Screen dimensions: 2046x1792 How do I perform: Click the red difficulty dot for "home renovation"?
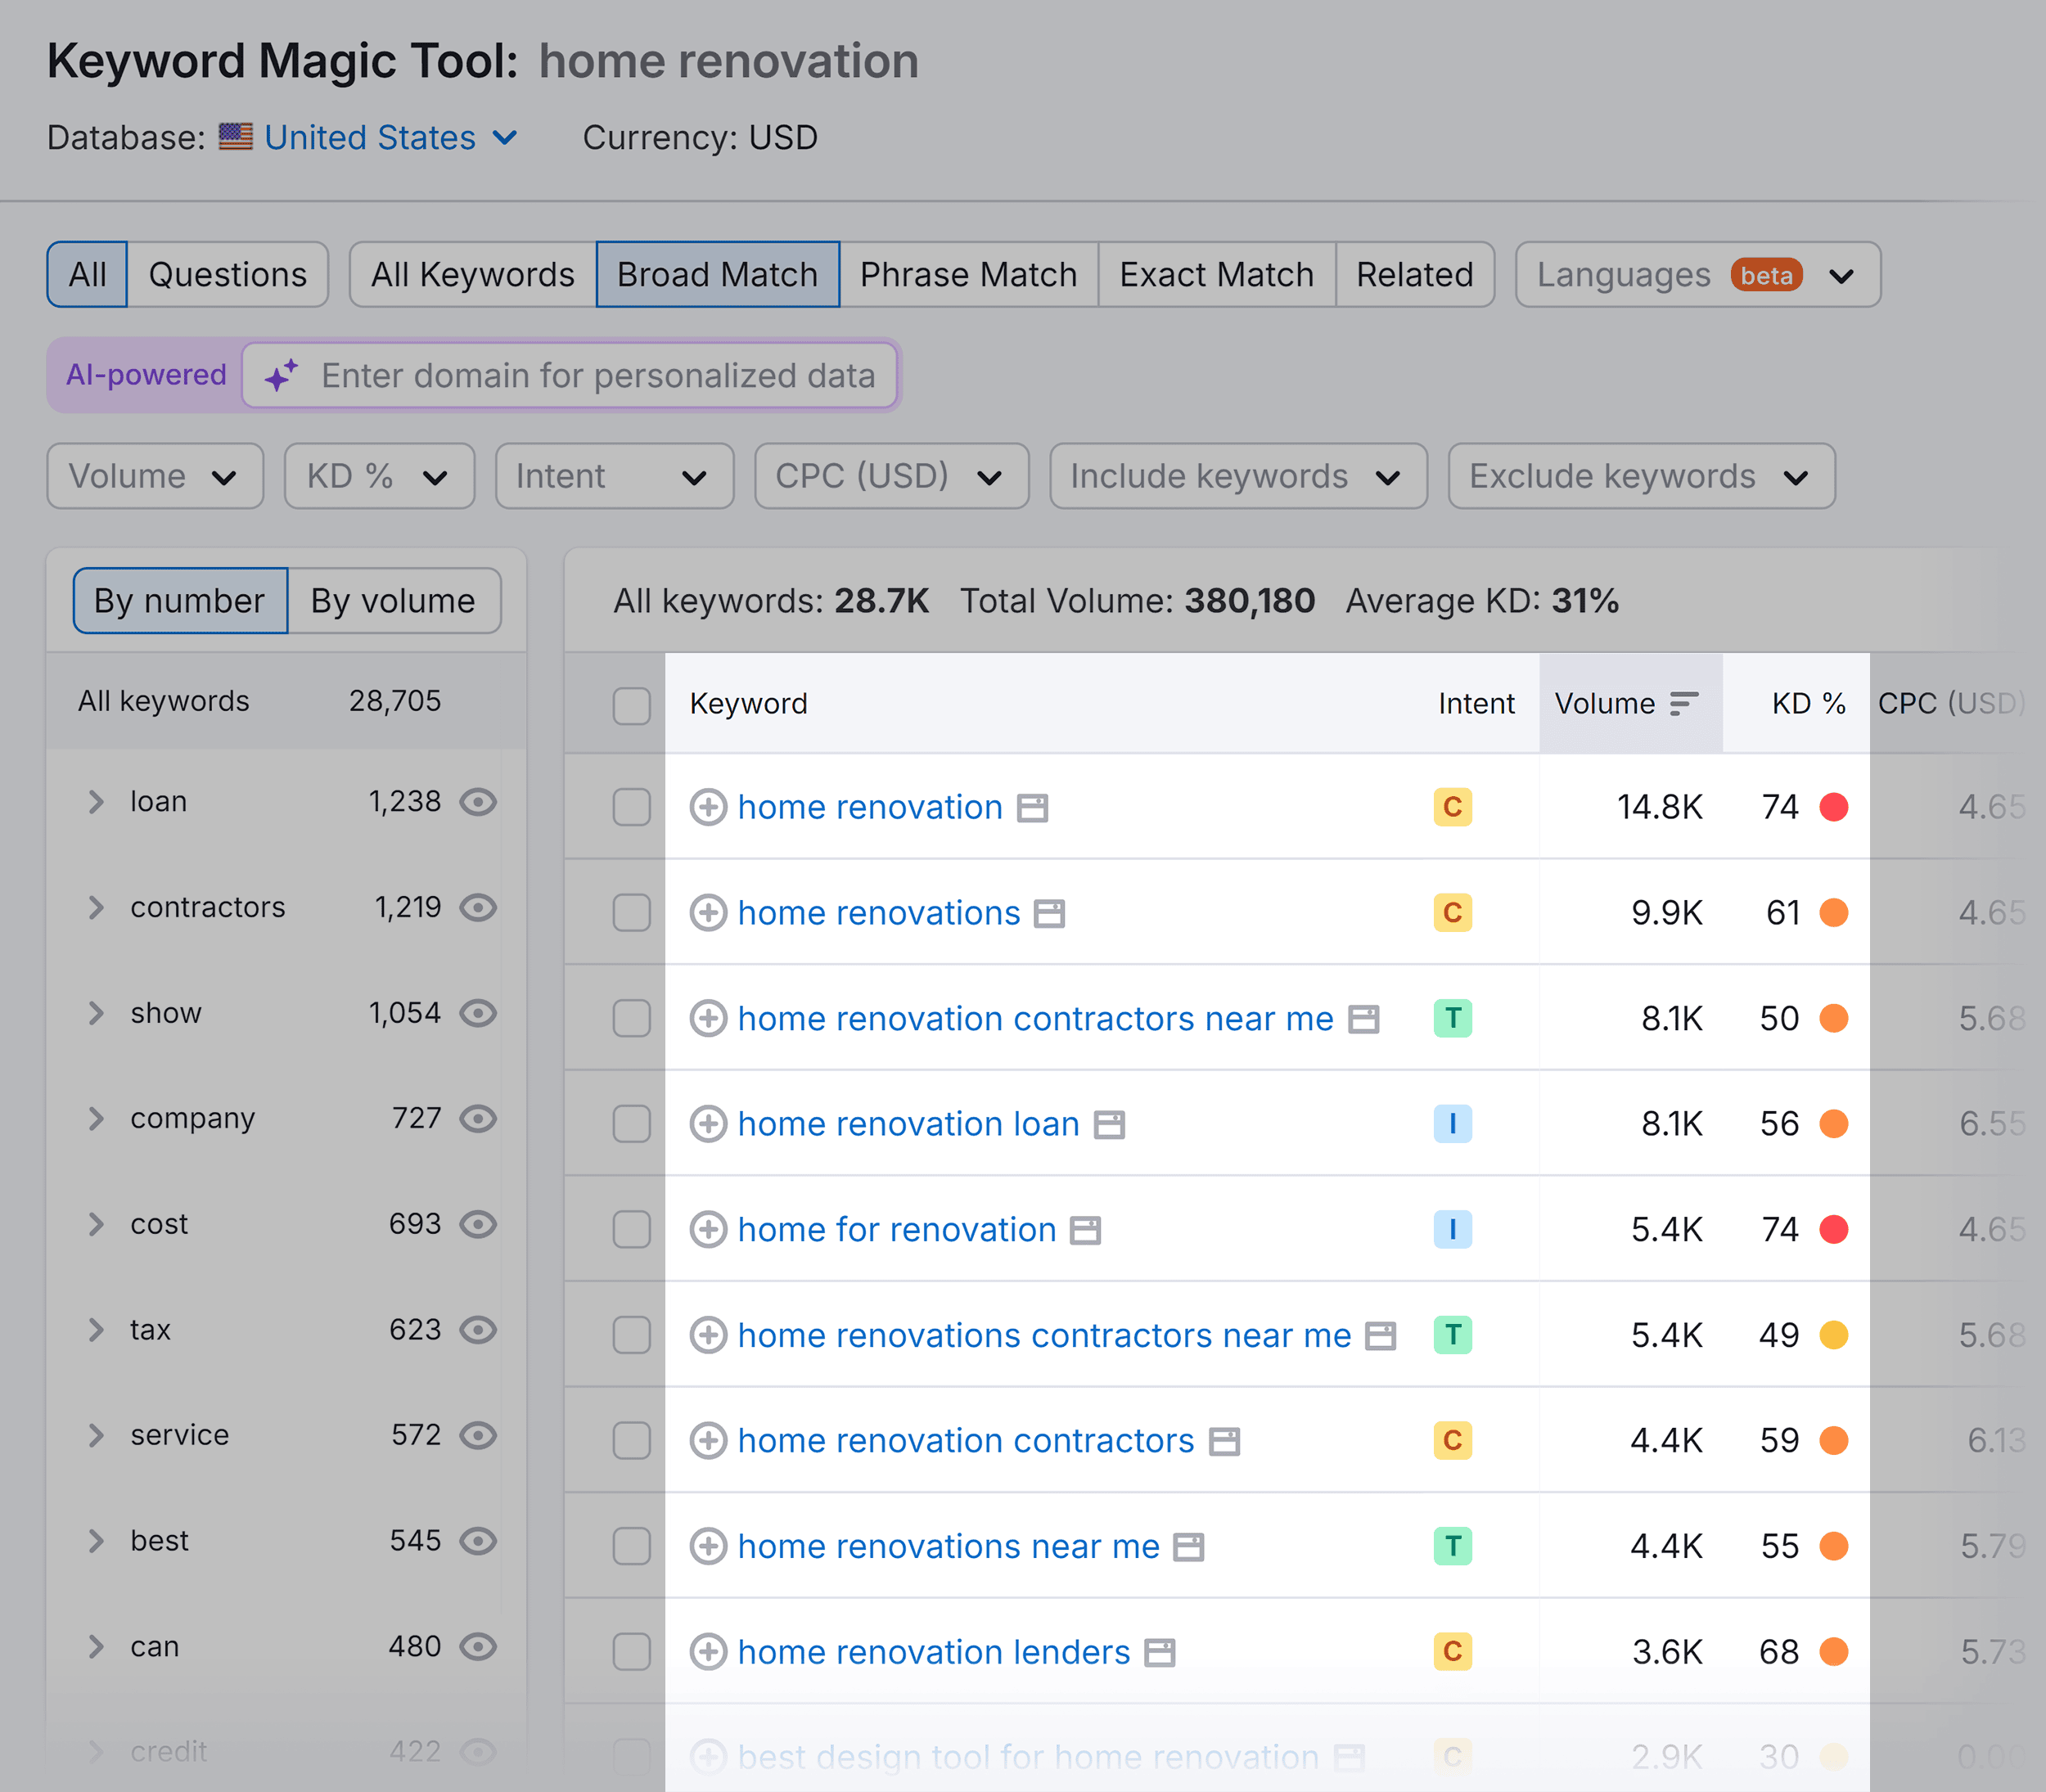[1836, 807]
